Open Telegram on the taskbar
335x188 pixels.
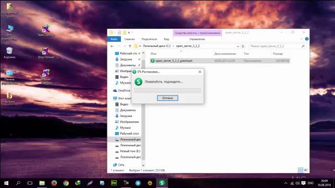[x=138, y=183]
